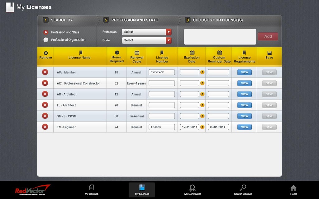Remove the AIC - Professional Constructor license

45,83
